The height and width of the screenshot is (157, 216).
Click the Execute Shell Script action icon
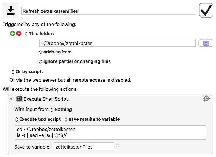[19, 99]
